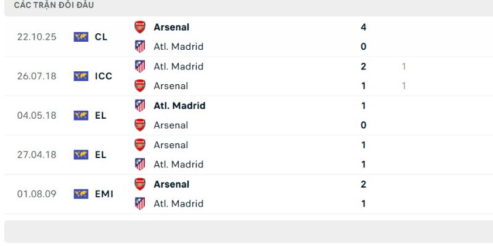Screen dimensions: 493x246
Task: Click Arsenal crest in 27.04.18 match
Action: click(x=140, y=145)
